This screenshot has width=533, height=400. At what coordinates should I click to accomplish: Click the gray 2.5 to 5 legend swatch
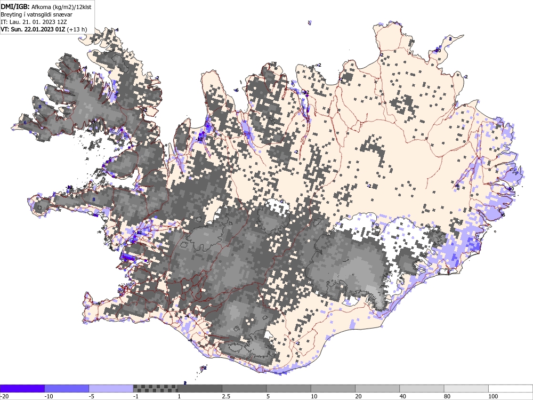(245, 388)
